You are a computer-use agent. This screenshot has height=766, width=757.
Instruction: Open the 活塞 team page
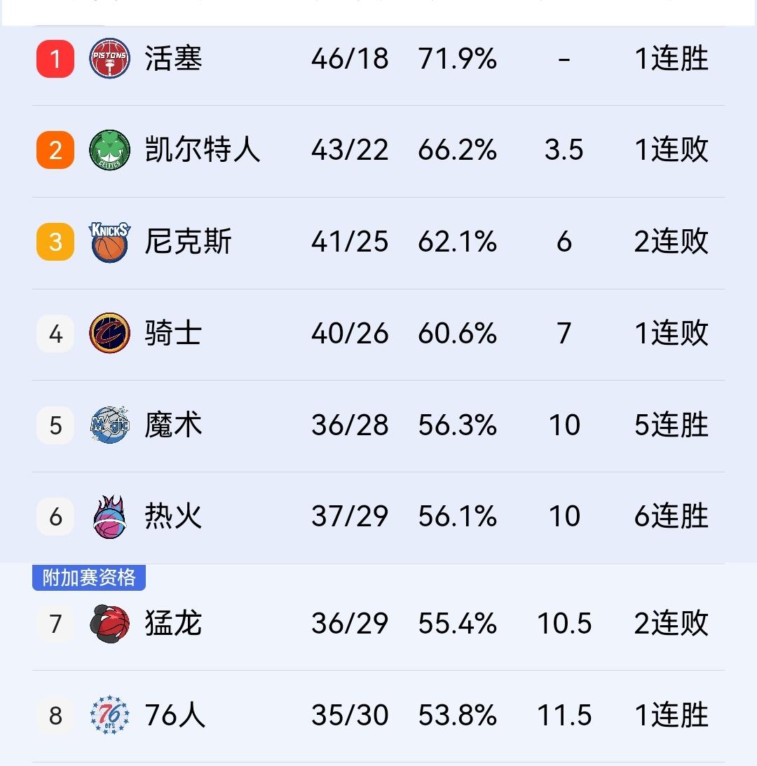click(172, 60)
